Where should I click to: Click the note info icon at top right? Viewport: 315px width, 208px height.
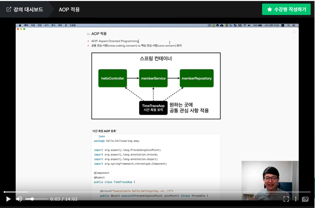click(x=294, y=32)
